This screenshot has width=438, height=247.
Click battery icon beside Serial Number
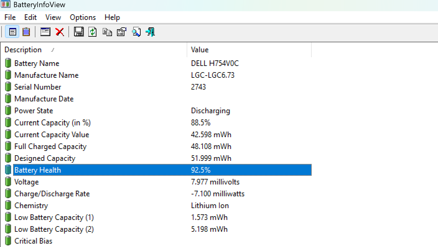click(x=8, y=87)
